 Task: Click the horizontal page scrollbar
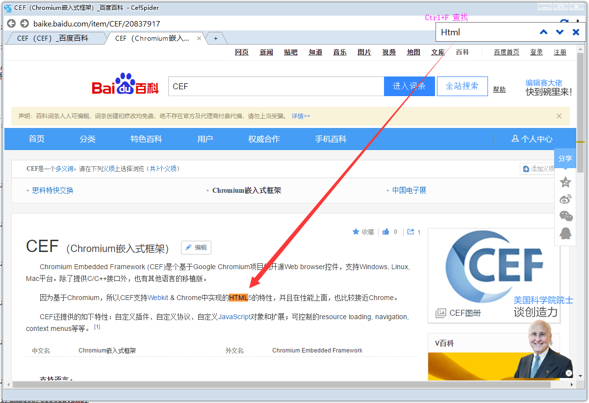282,384
